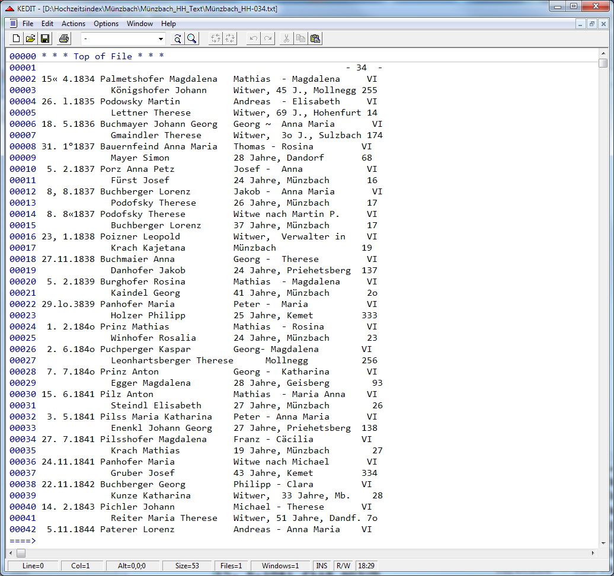Click the vertical scrollbar down arrow

[603, 542]
